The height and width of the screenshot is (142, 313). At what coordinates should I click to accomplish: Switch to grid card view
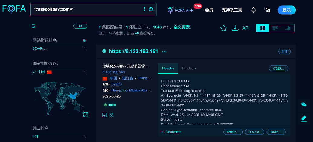262,28
